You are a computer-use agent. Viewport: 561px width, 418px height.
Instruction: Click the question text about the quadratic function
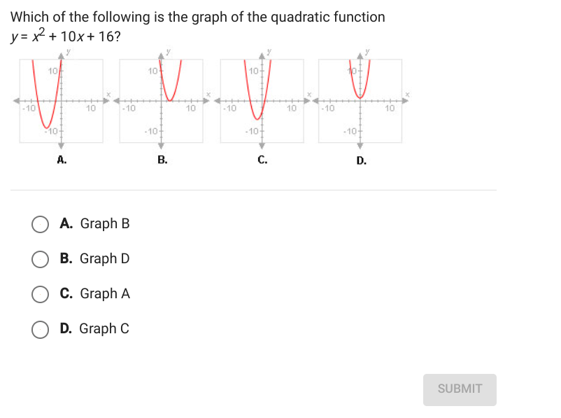197,17
